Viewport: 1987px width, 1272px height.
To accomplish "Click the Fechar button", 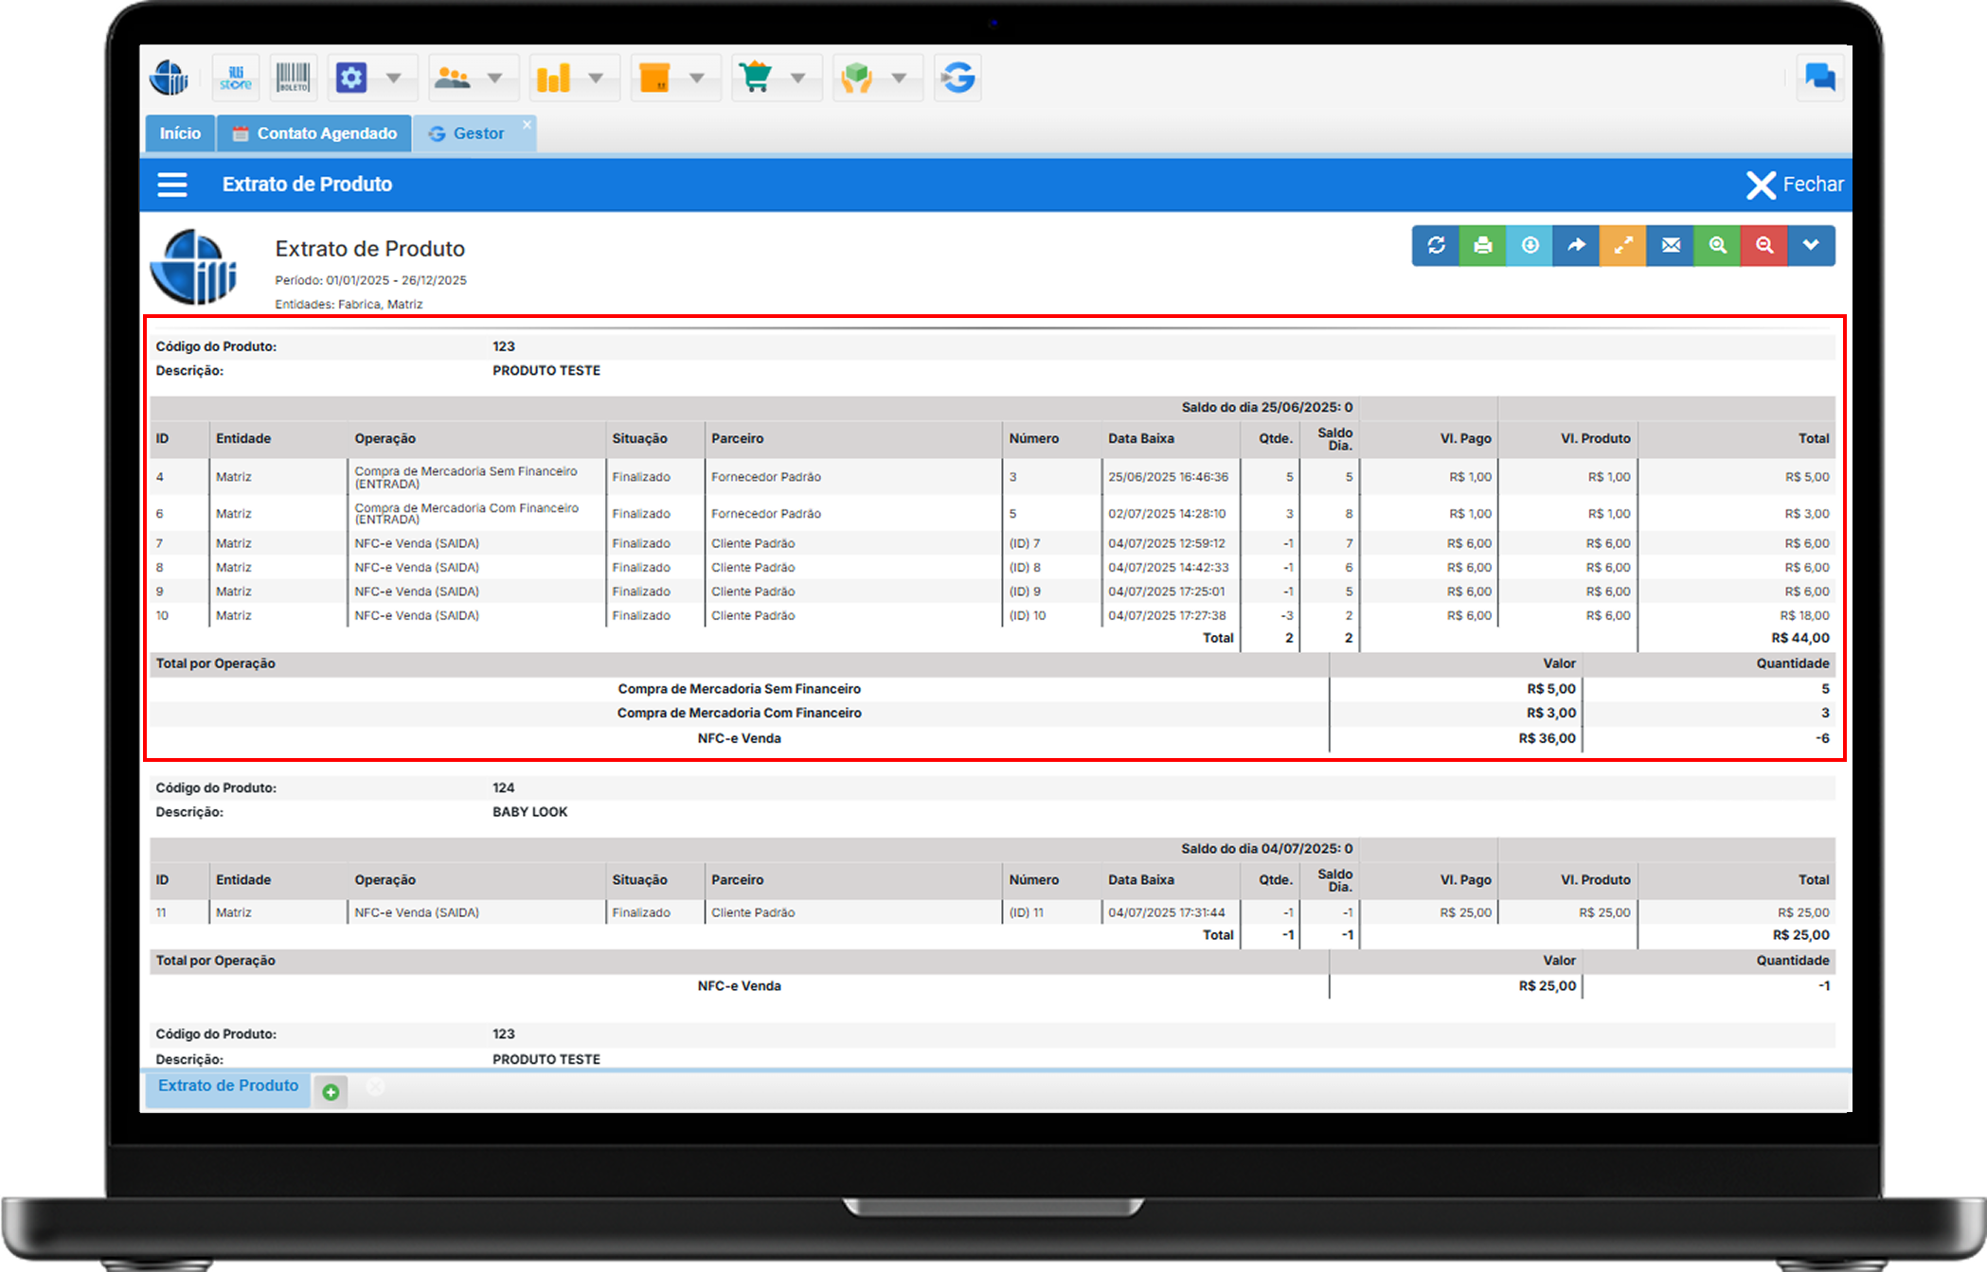I will tap(1795, 185).
